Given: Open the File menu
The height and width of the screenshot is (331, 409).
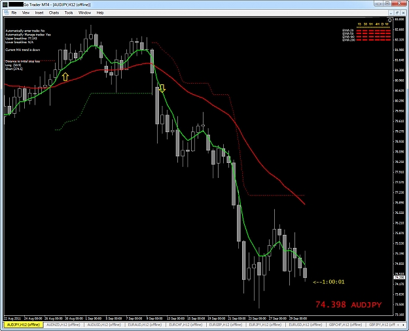Looking at the screenshot, I should coord(14,12).
